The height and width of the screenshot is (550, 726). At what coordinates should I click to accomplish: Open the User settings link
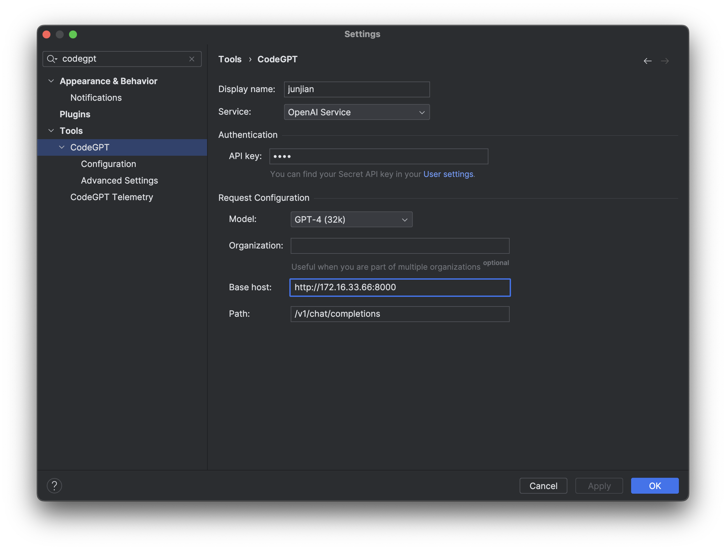click(448, 174)
